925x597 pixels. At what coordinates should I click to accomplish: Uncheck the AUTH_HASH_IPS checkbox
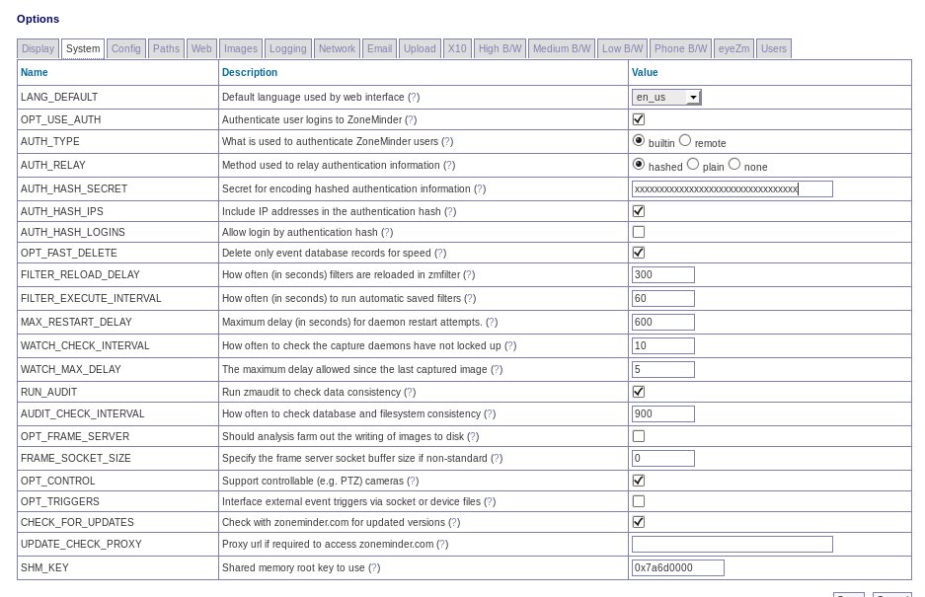[639, 211]
